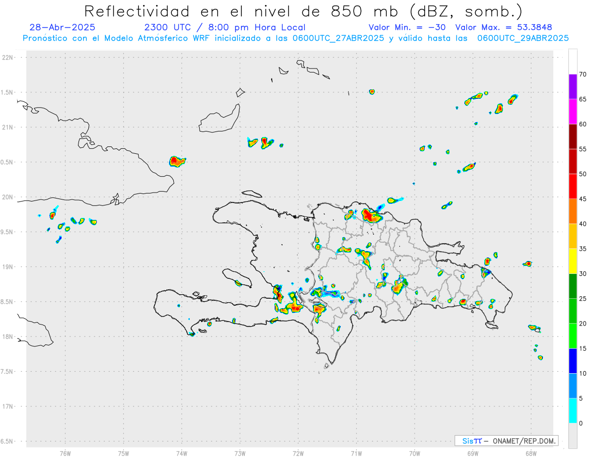
Task: Click the colorbar label '60'
Action: point(583,124)
